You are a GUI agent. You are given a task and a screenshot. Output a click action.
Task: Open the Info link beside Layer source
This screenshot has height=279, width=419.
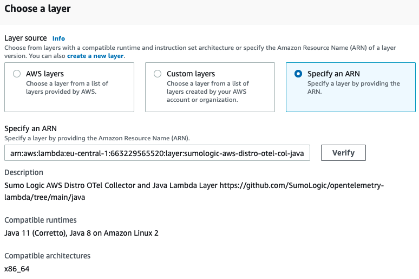pos(58,38)
